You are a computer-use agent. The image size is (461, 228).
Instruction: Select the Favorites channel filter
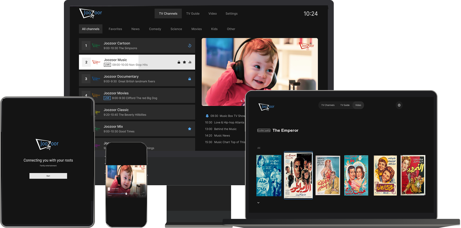[x=115, y=29]
